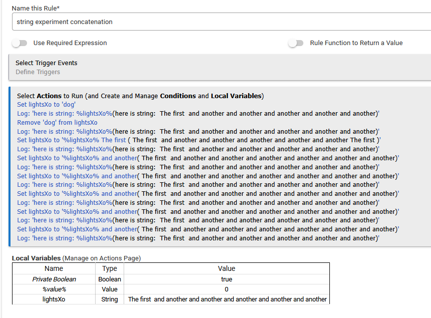The image size is (431, 318).
Task: Open the Select Trigger Events section
Action: pos(47,63)
